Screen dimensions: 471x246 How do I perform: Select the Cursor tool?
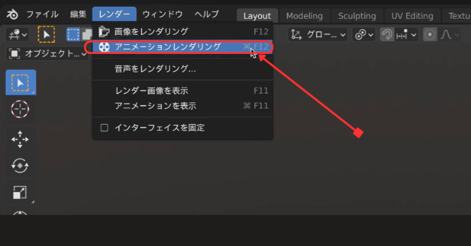pos(20,109)
